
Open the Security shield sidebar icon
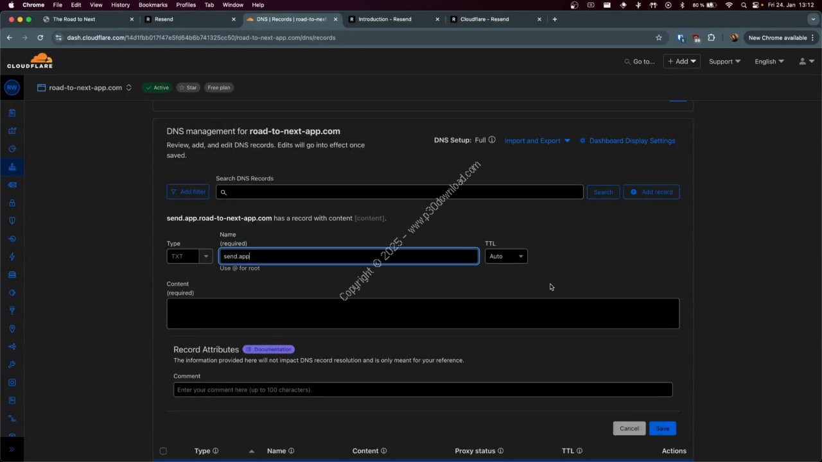(12, 221)
